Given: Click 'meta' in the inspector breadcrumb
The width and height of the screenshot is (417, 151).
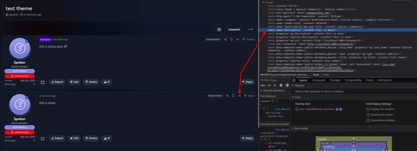Looking at the screenshot, I should [326, 75].
